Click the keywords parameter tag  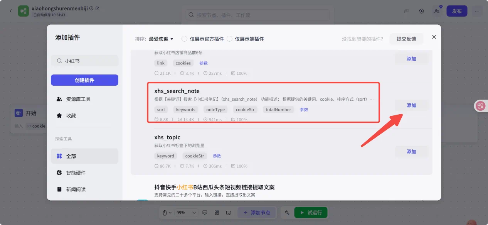[x=186, y=110]
